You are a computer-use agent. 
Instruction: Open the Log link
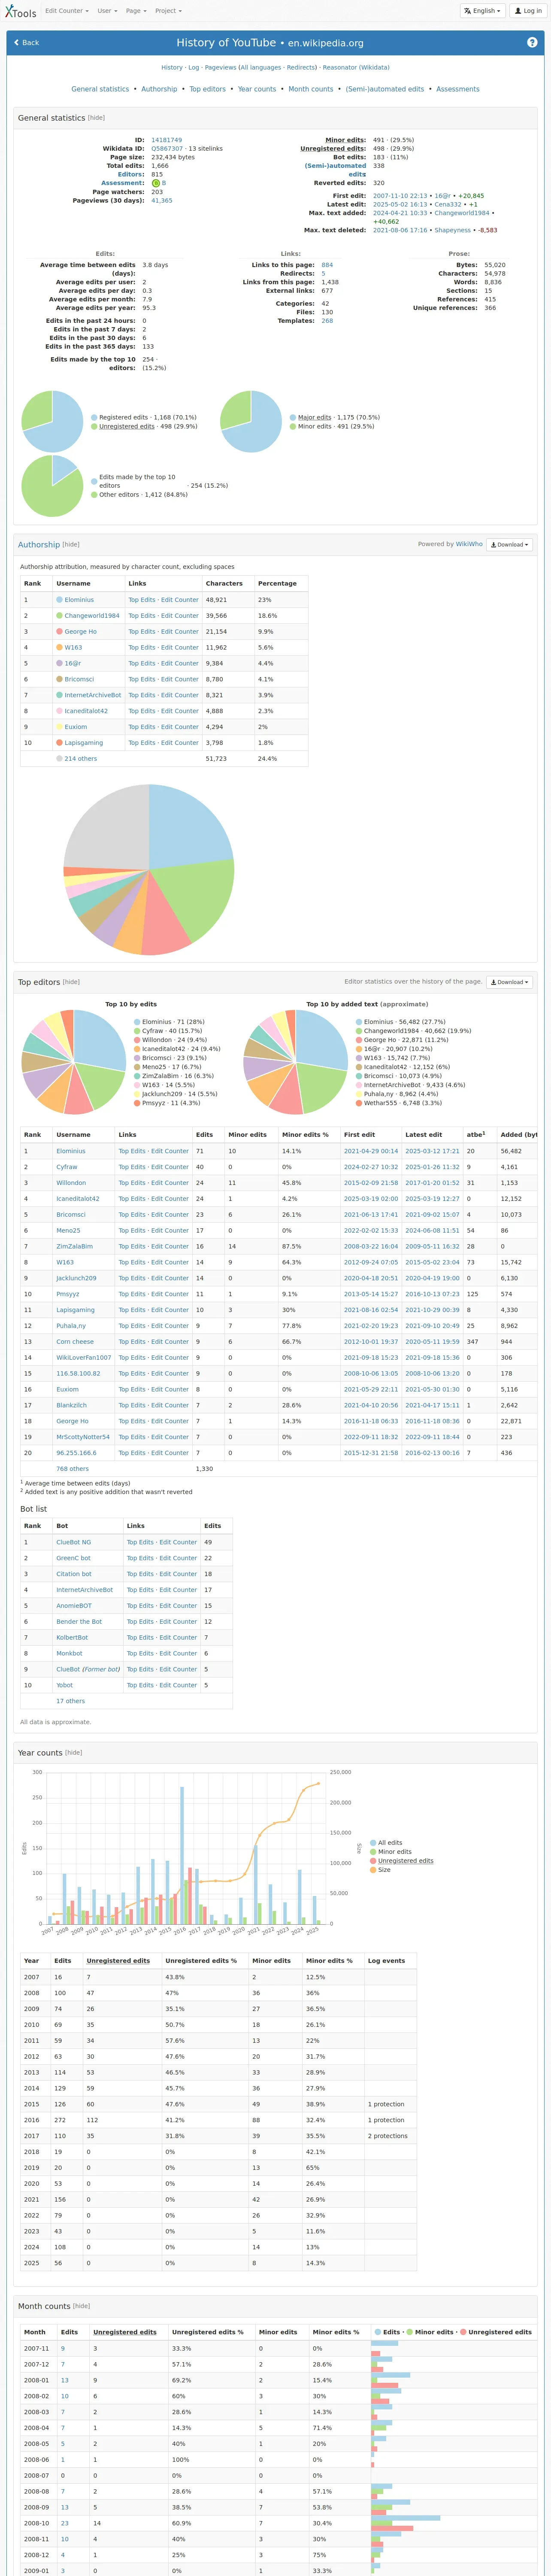(194, 68)
